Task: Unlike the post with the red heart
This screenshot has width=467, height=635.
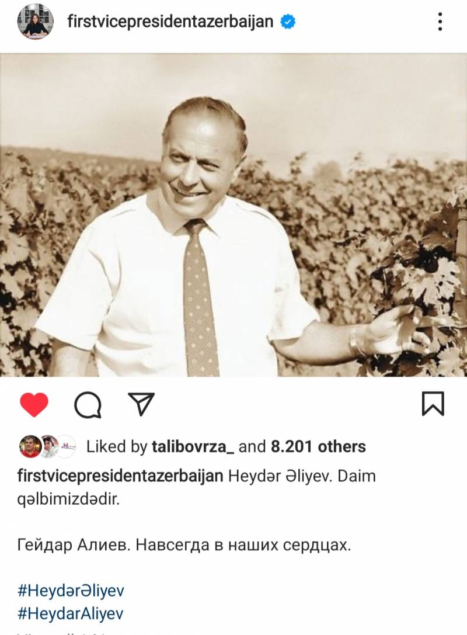Action: (34, 404)
